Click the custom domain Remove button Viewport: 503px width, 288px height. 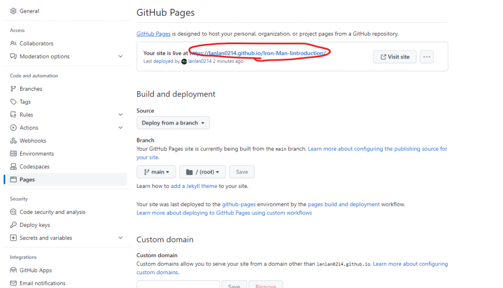click(x=266, y=285)
